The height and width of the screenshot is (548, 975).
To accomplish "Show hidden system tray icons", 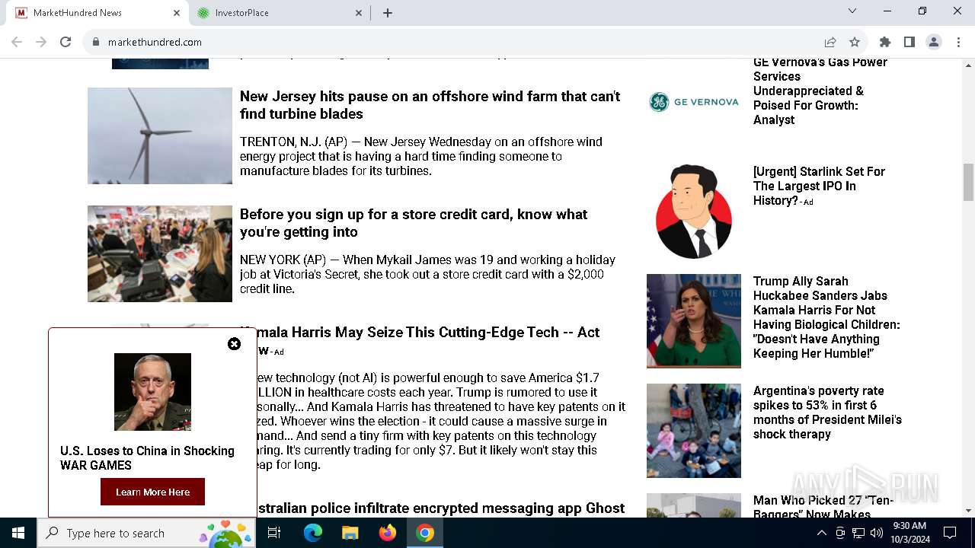I will pos(821,533).
